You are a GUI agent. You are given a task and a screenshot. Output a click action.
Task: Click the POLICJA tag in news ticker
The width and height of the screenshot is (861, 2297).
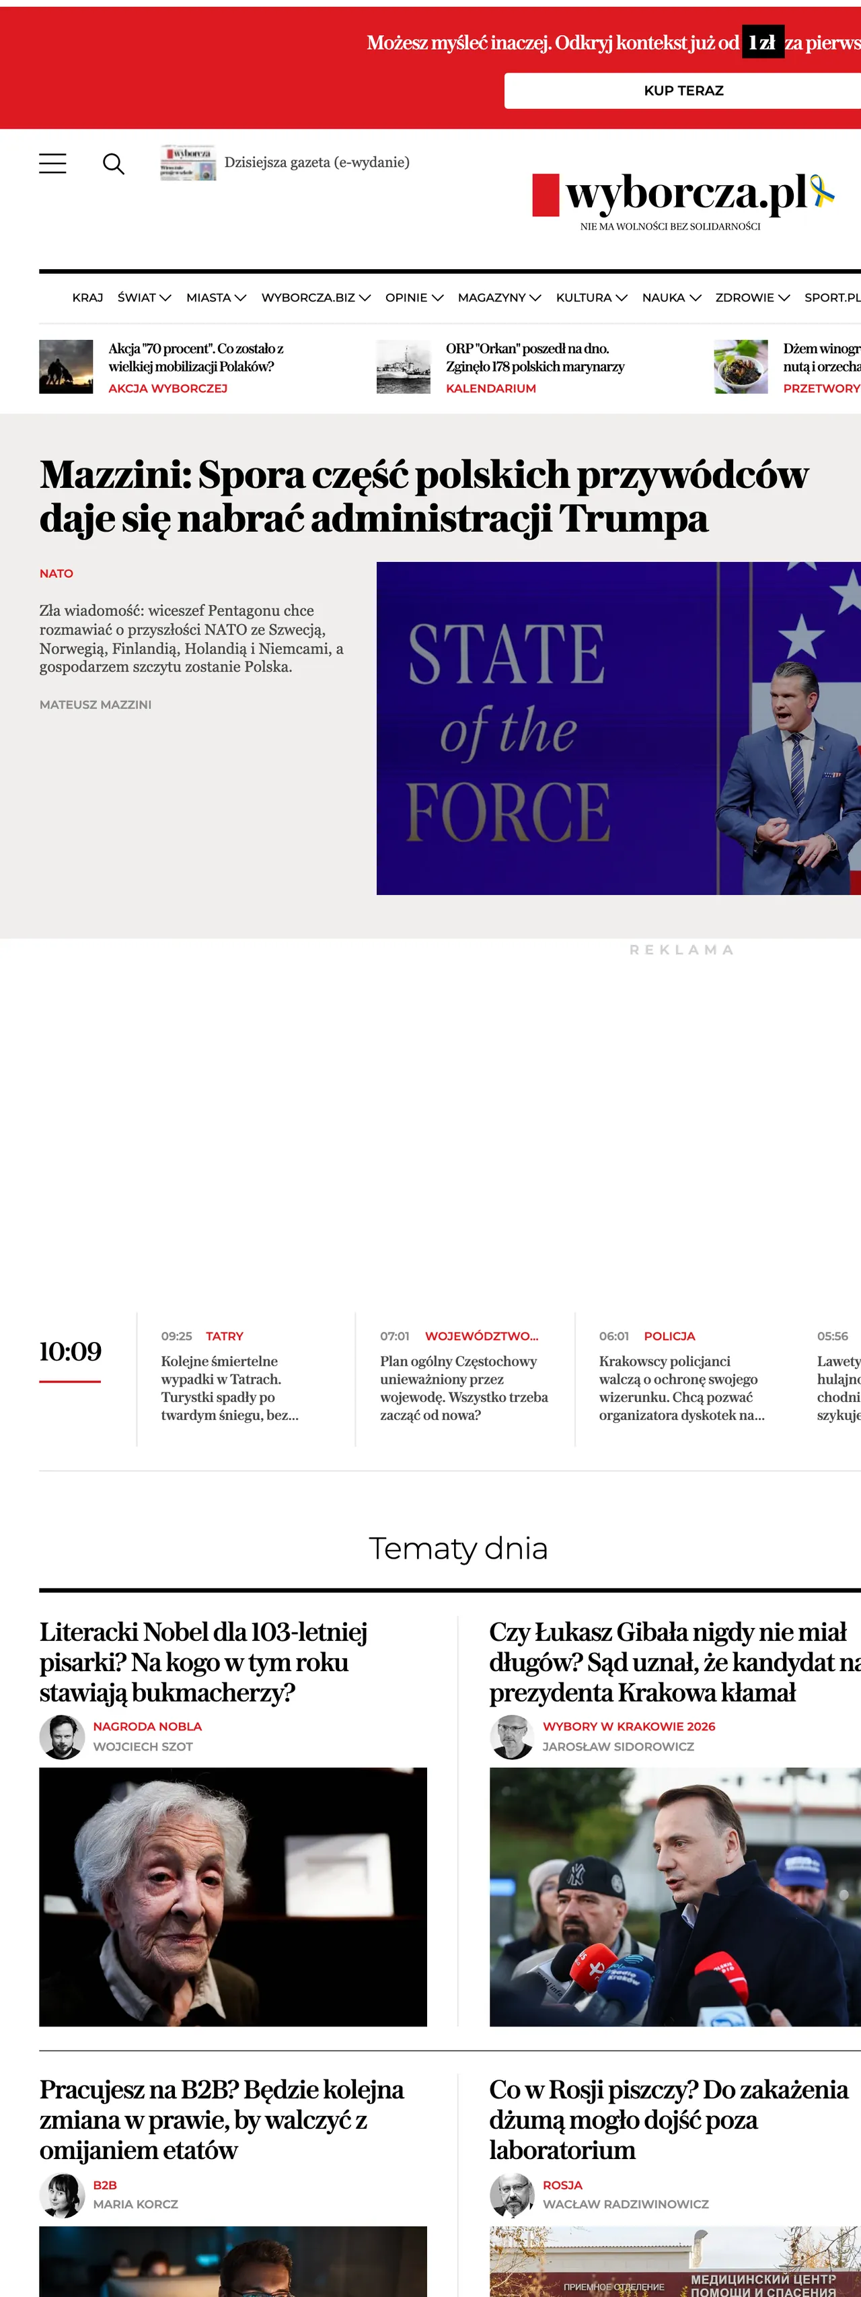(669, 1336)
